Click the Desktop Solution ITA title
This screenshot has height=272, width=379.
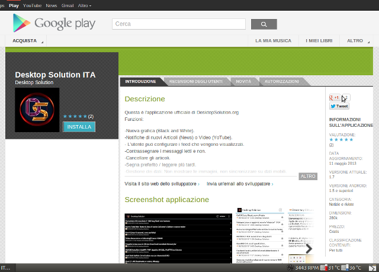(55, 75)
